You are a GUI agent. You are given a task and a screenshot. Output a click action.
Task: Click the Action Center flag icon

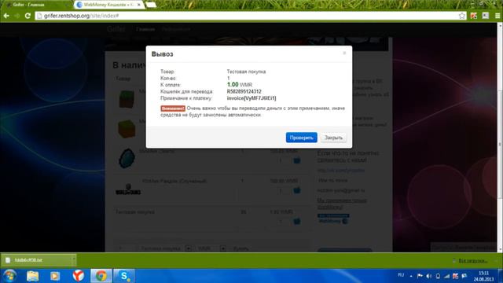coord(420,276)
